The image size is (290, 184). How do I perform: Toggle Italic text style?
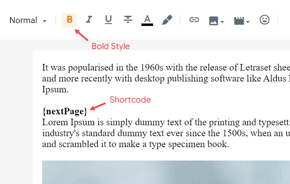click(x=89, y=20)
